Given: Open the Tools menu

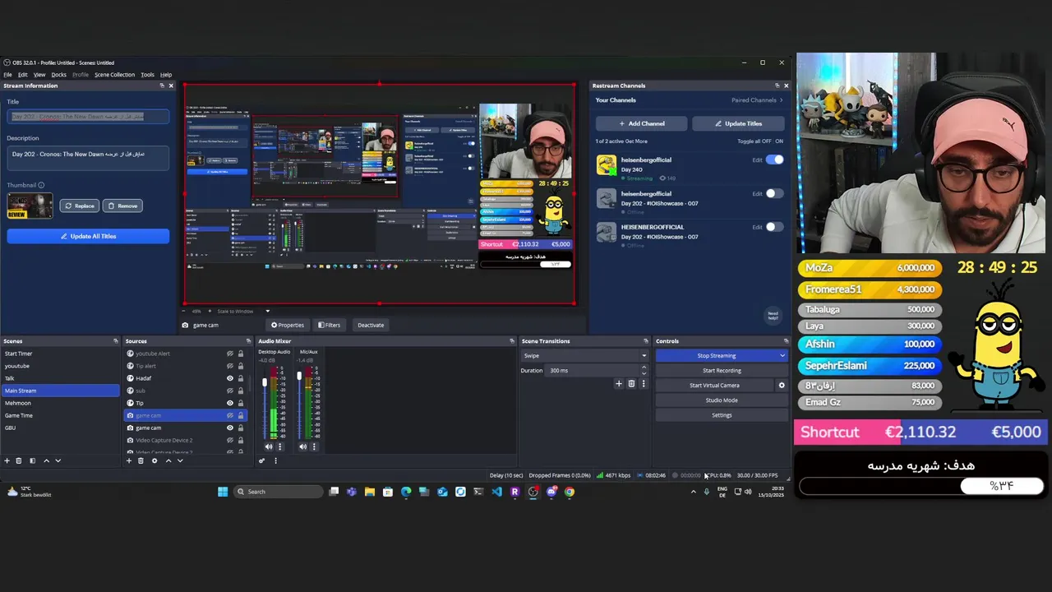Looking at the screenshot, I should pyautogui.click(x=147, y=75).
